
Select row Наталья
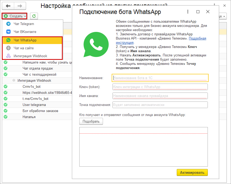click(x=37, y=117)
